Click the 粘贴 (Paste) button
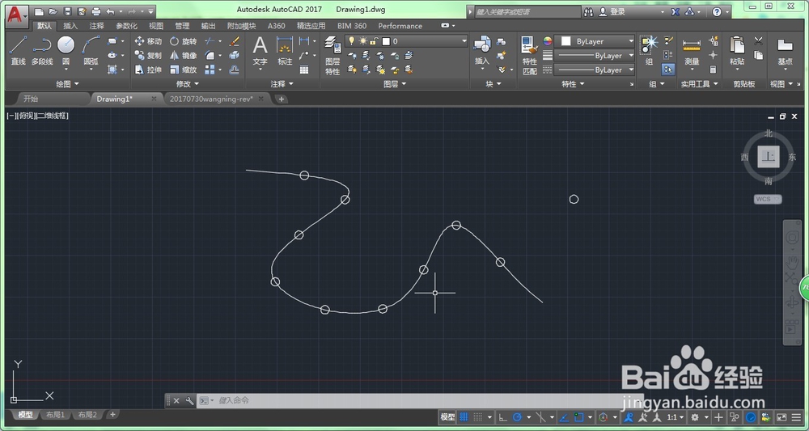Image resolution: width=809 pixels, height=431 pixels. (737, 50)
